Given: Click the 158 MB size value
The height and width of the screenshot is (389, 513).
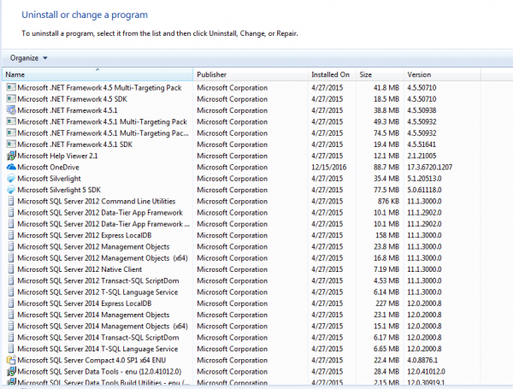Looking at the screenshot, I should 387,235.
